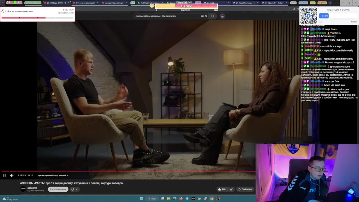Open a new browser tab with plus
Image resolution: width=359 pixels, height=202 pixels.
pos(330,3)
